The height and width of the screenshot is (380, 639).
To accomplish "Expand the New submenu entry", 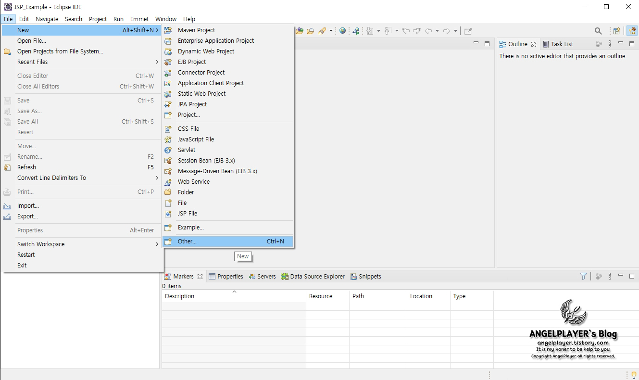I will click(81, 30).
